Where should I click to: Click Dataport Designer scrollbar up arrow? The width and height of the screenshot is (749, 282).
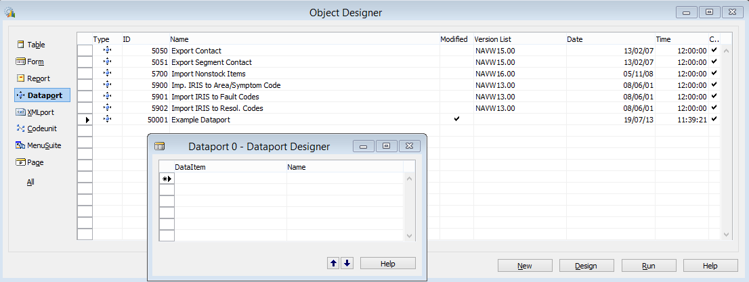click(x=409, y=179)
